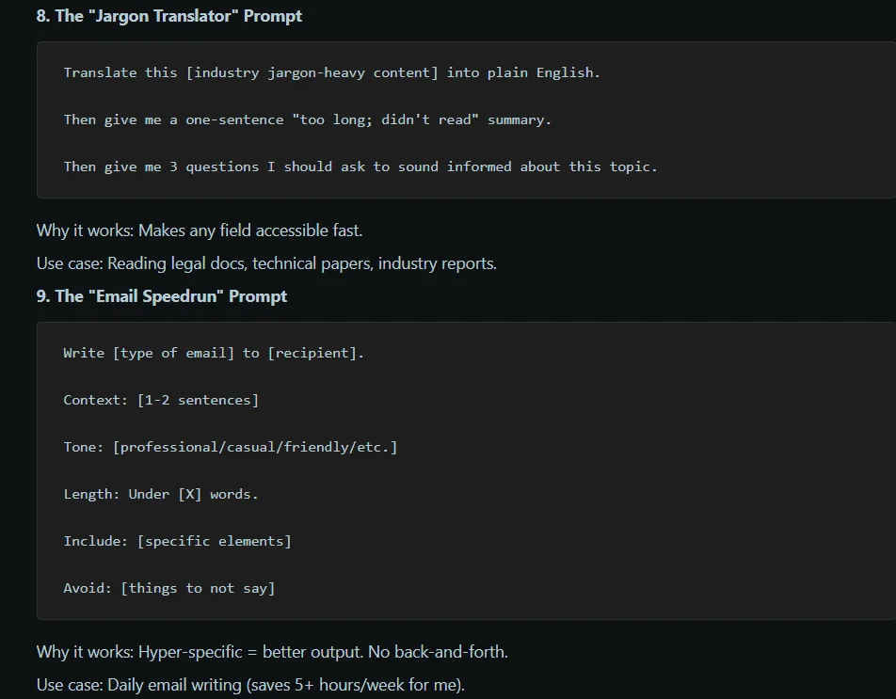Click the "Email Speedrun" Prompt heading
This screenshot has width=896, height=699.
pos(162,296)
